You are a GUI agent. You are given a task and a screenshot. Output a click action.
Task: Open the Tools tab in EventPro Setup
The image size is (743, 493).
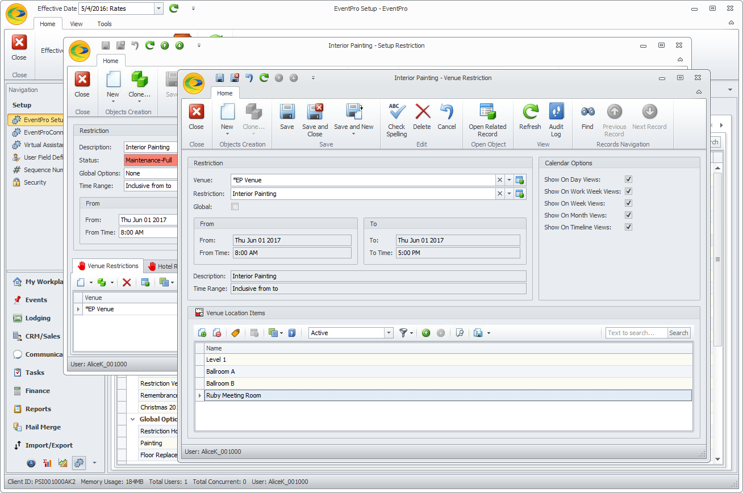click(105, 24)
